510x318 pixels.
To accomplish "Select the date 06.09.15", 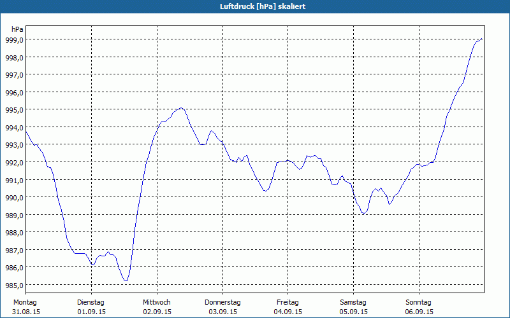I will pos(419,312).
